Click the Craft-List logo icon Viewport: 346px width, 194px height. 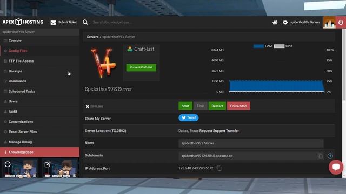pos(130,49)
